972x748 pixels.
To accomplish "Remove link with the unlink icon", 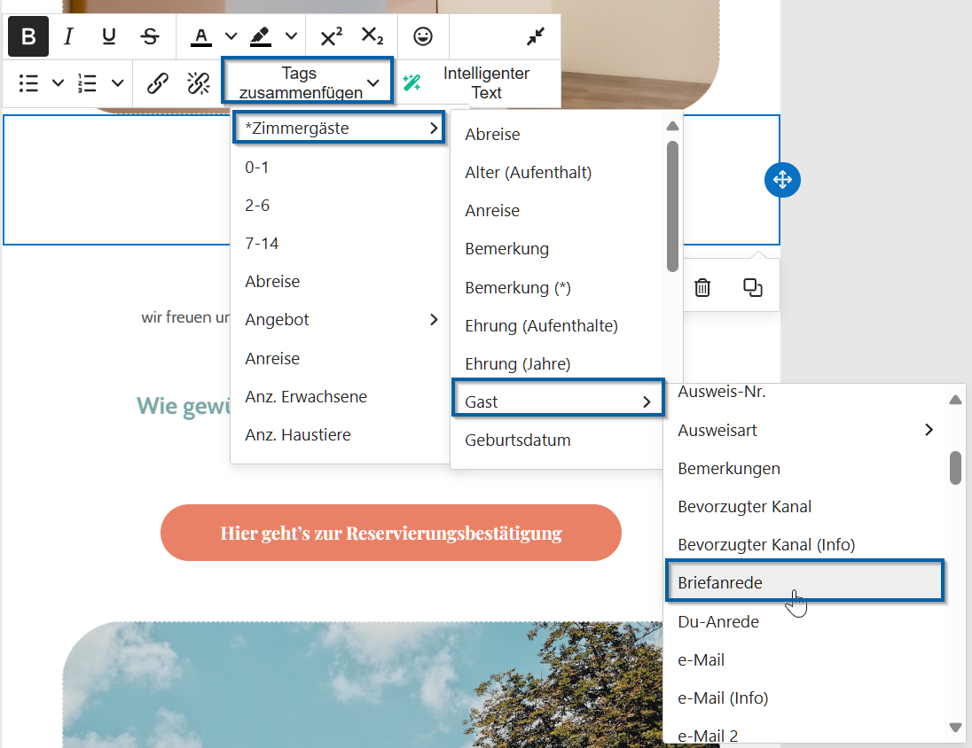I will (199, 83).
